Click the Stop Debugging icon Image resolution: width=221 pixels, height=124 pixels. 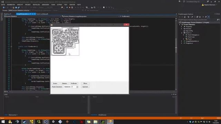tap(70, 8)
